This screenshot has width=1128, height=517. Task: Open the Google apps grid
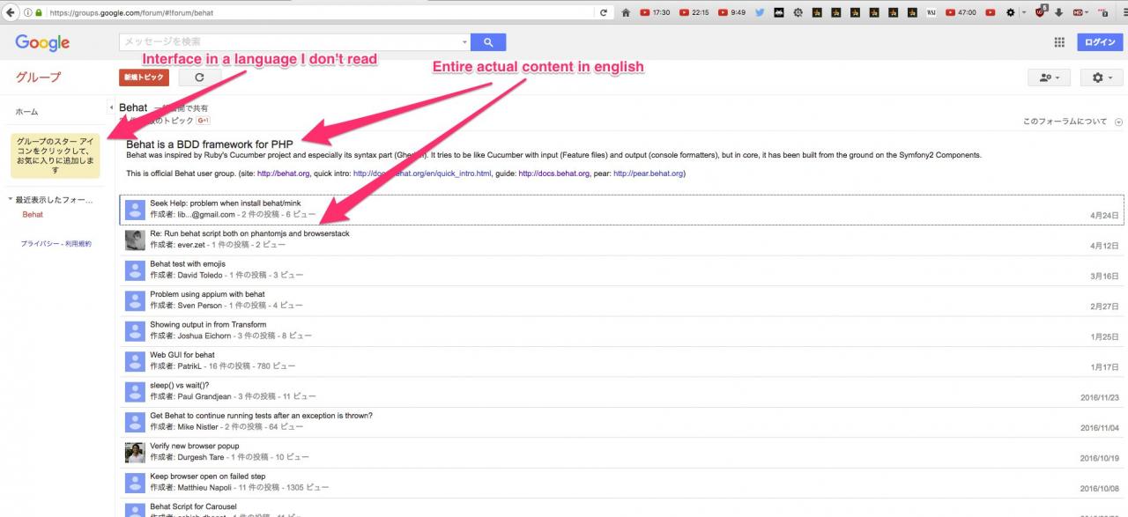pyautogui.click(x=1059, y=42)
